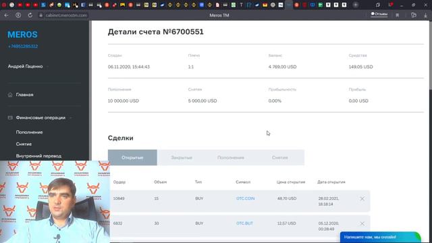Click the phone number under MEROS logo
This screenshot has width=432, height=243.
coord(23,47)
